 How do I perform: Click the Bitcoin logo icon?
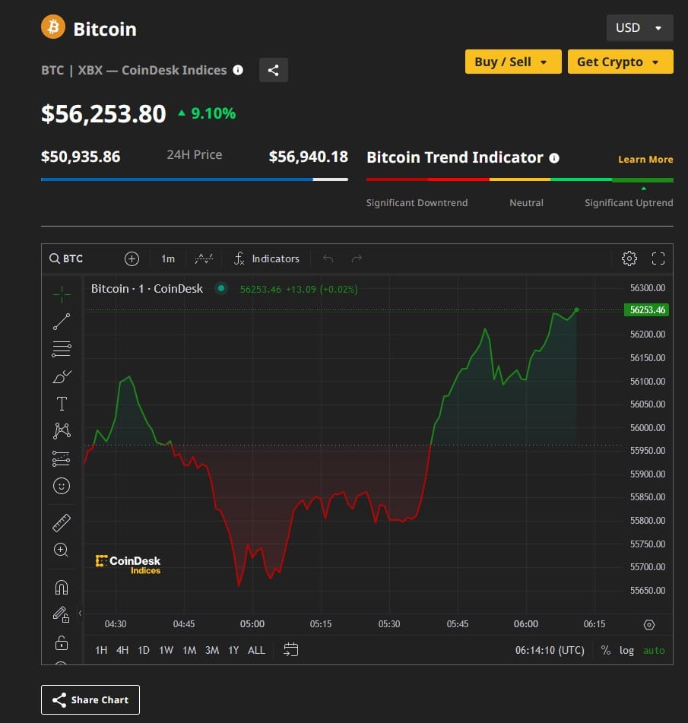point(53,27)
